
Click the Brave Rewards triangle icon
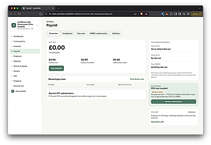(x=146, y=14)
